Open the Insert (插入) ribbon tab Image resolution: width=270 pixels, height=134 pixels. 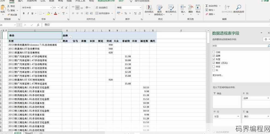(x=20, y=1)
